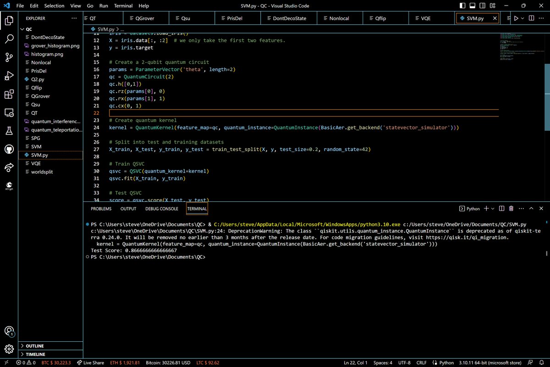Kill terminal with trash icon

coord(511,209)
